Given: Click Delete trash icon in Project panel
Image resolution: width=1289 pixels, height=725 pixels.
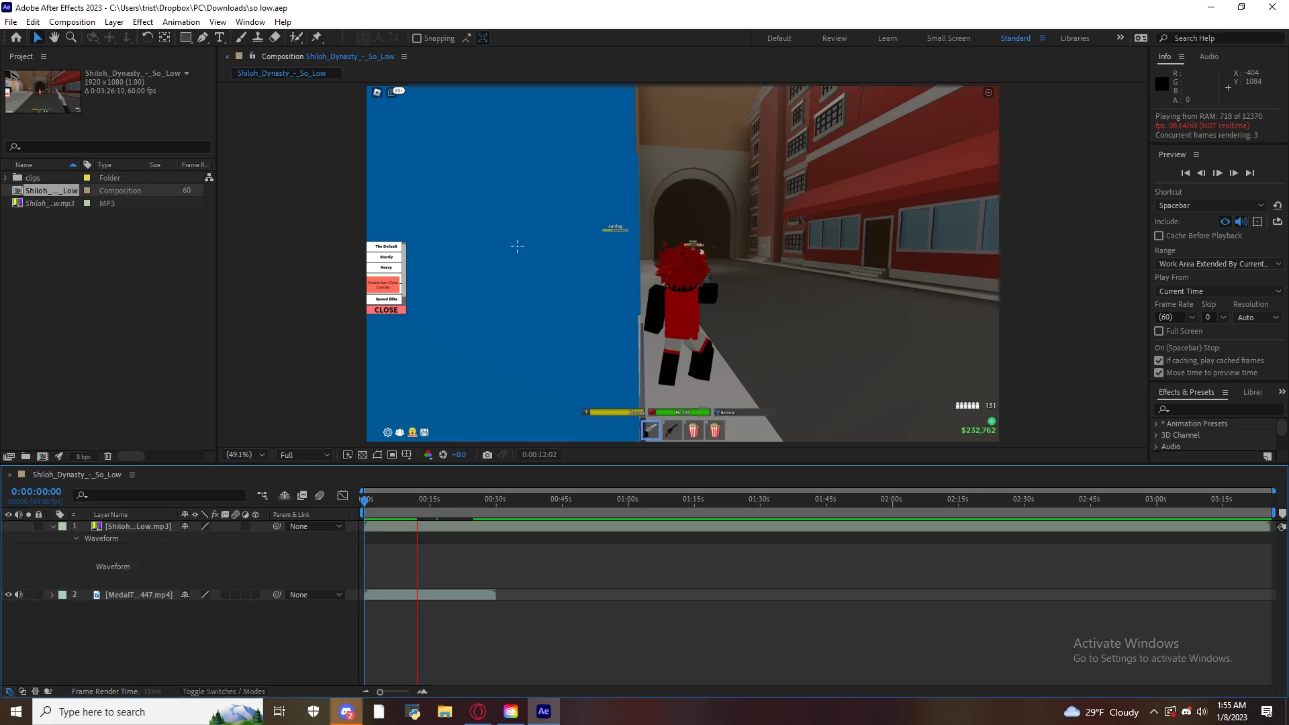Looking at the screenshot, I should pyautogui.click(x=107, y=456).
